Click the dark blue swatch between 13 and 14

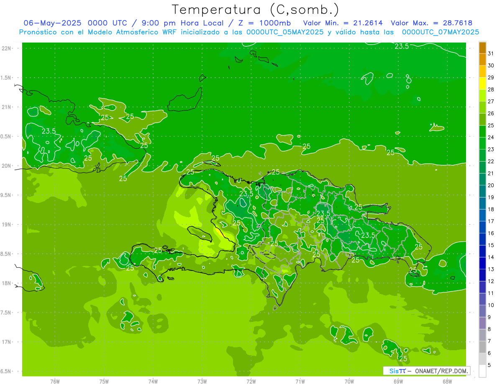point(482,263)
